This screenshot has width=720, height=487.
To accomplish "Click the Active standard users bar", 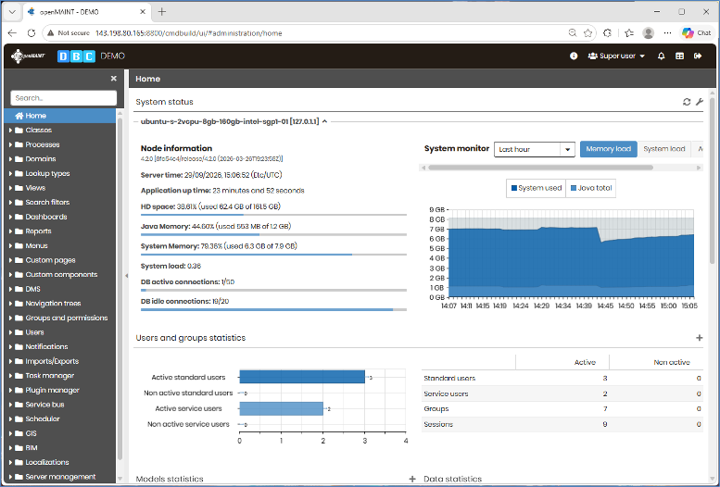I will (x=302, y=378).
